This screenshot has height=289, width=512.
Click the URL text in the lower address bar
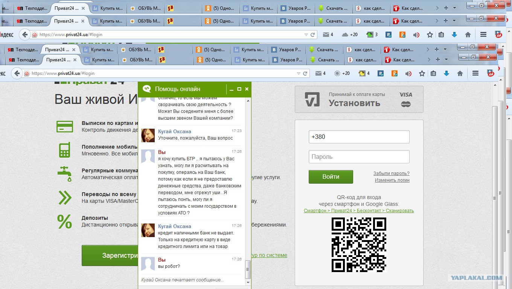63,73
